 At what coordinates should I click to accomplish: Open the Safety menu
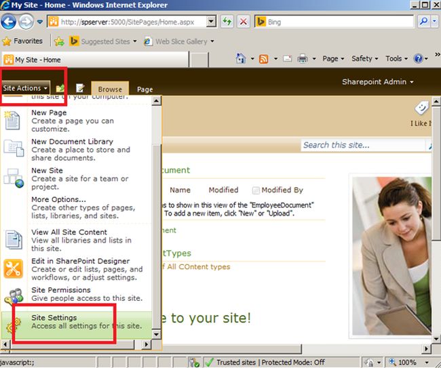(x=365, y=59)
